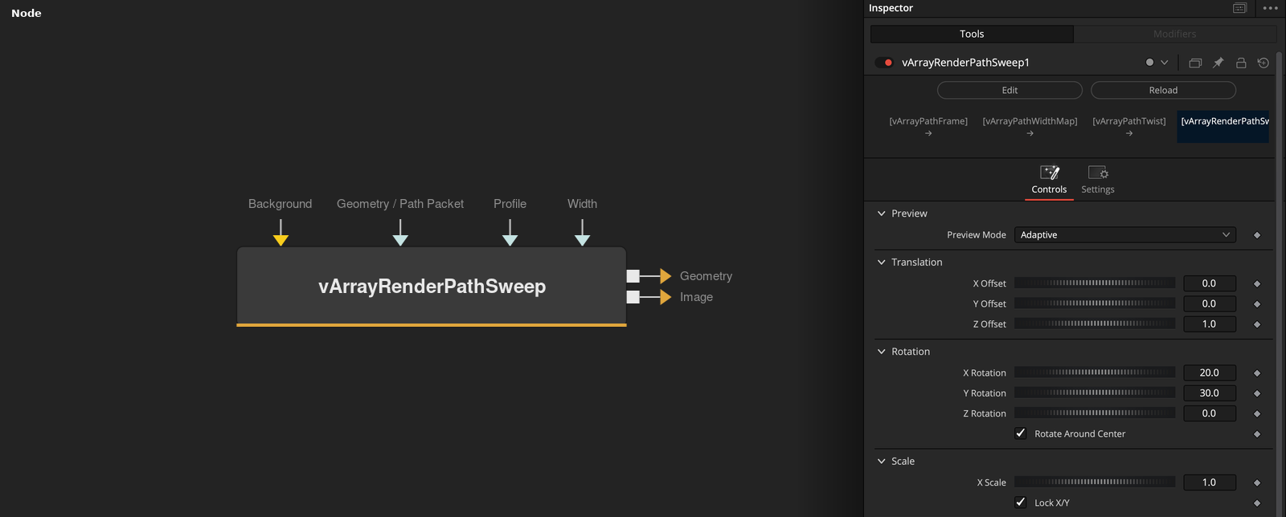Viewport: 1286px width, 517px height.
Task: Click keyframe diamond for Z Offset
Action: point(1257,324)
